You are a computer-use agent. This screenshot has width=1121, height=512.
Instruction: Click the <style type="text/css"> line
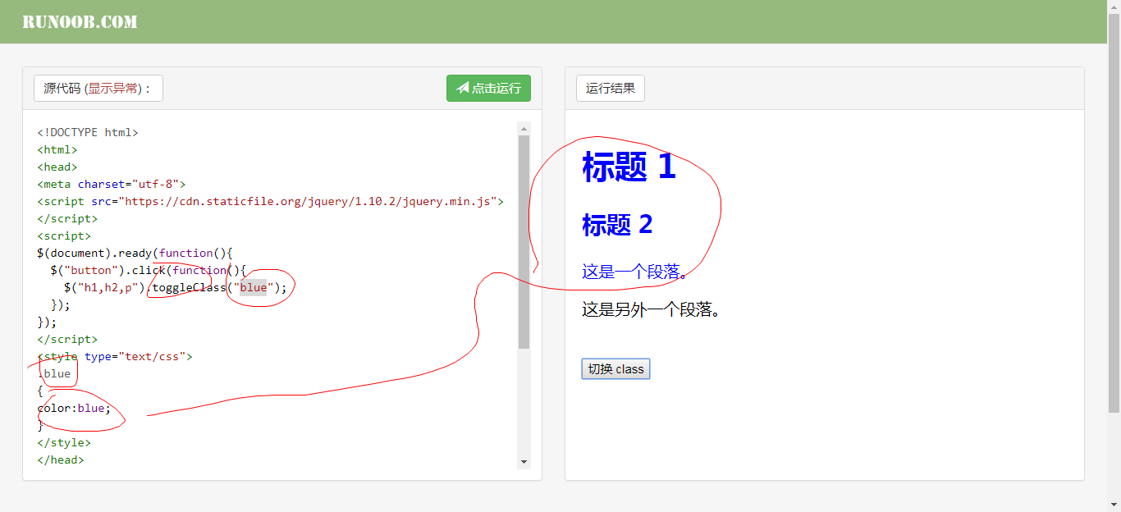pyautogui.click(x=115, y=356)
